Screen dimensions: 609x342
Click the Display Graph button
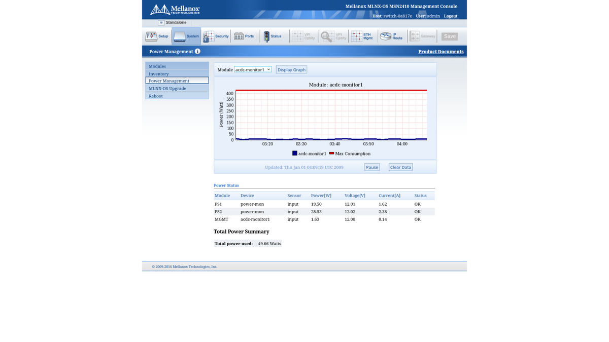tap(291, 69)
